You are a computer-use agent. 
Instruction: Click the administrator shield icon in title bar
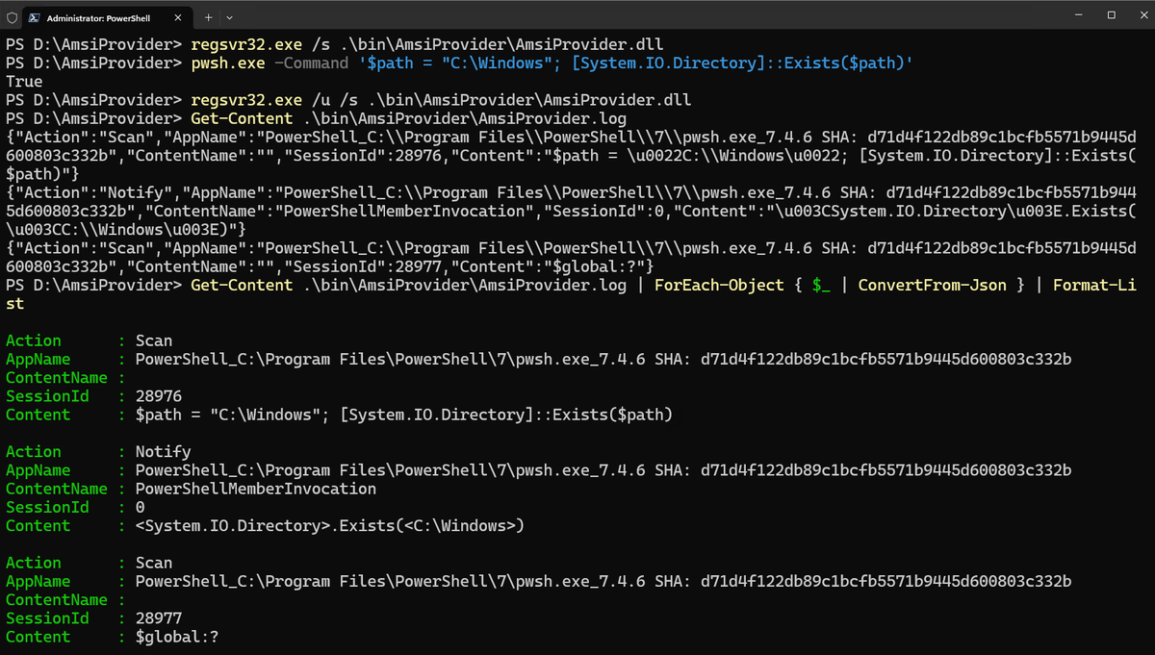click(x=10, y=16)
